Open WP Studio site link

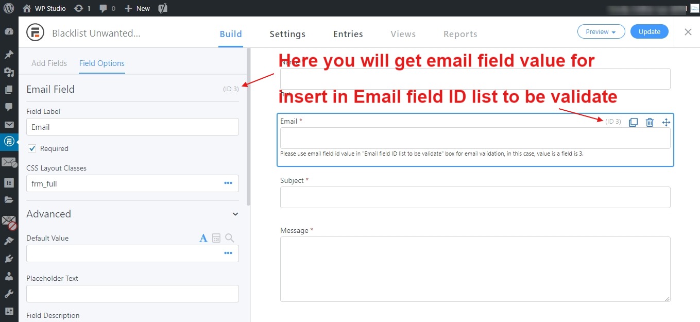pos(44,8)
